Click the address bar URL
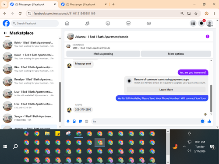 click(64, 14)
